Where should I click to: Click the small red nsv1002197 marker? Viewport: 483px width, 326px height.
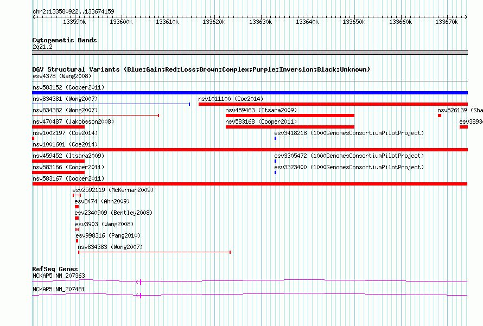point(33,138)
